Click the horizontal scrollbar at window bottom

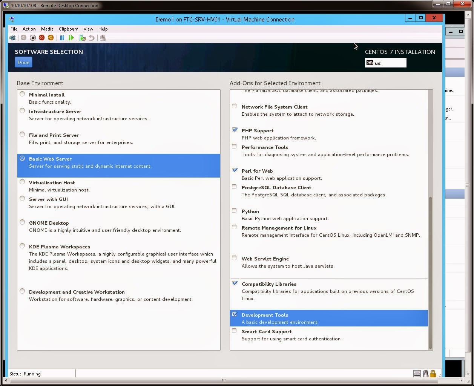point(224,380)
